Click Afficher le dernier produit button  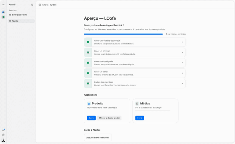(x=109, y=118)
